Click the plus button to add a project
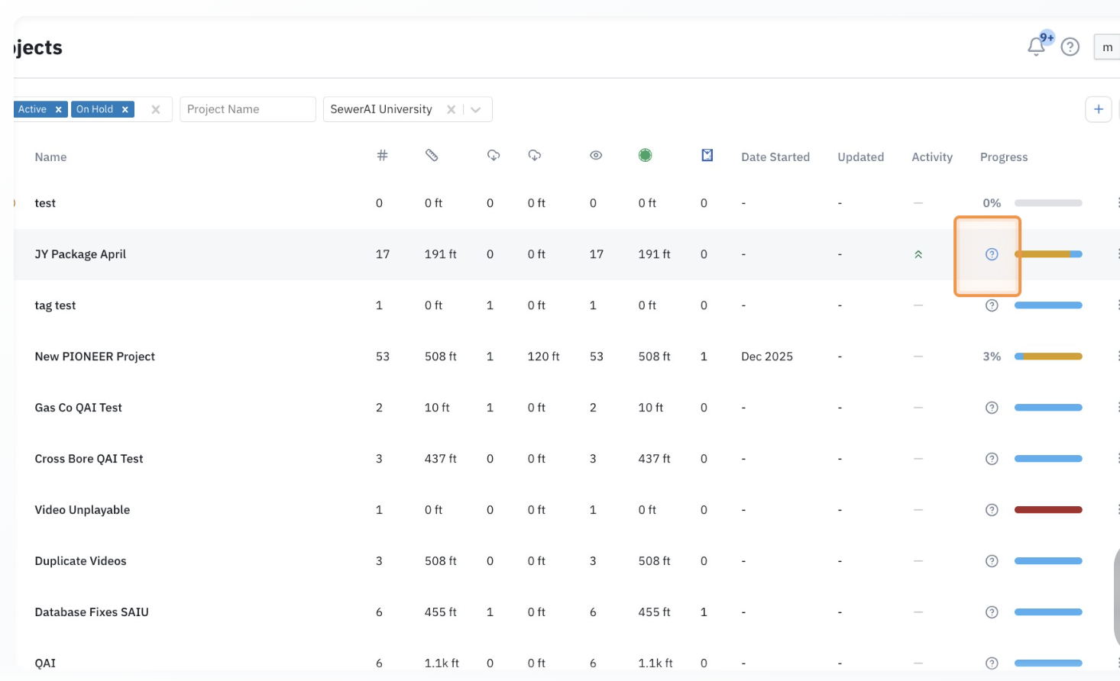1120x681 pixels. [x=1098, y=109]
